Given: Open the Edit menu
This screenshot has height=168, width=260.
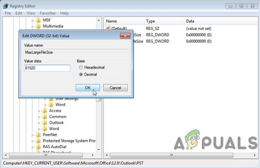Looking at the screenshot, I should coord(19,13).
